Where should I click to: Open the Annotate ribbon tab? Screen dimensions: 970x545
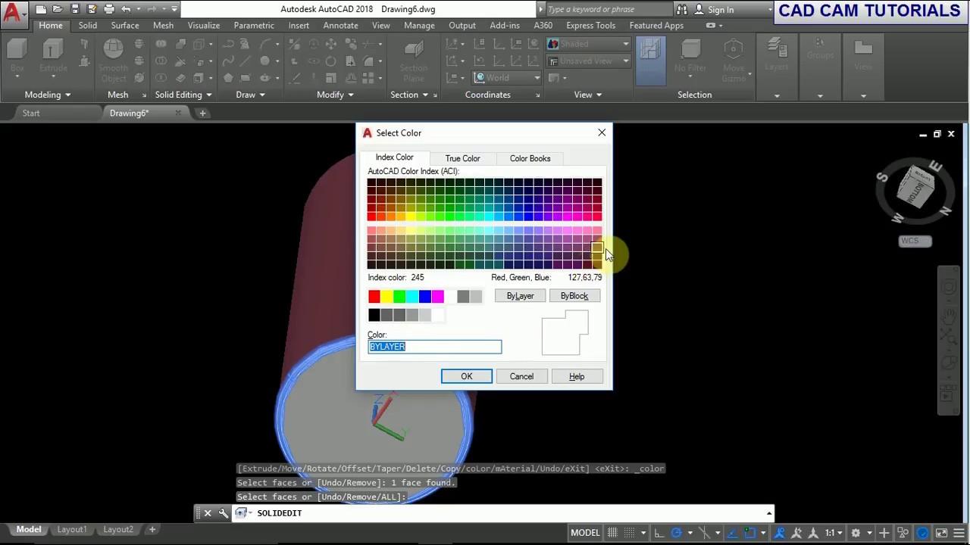340,25
